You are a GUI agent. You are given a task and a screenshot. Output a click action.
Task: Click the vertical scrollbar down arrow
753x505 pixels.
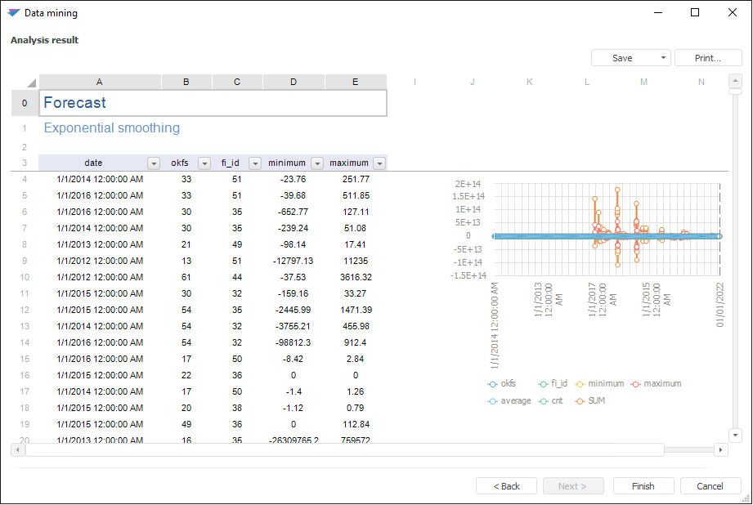pos(735,436)
